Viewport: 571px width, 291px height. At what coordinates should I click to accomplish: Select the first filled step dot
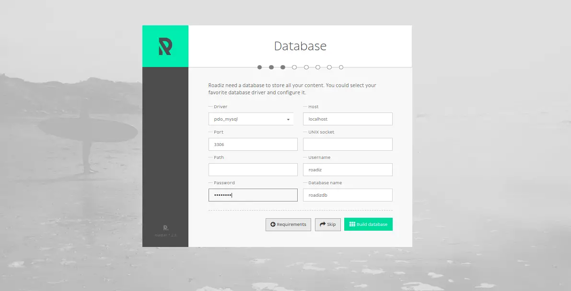coord(260,67)
